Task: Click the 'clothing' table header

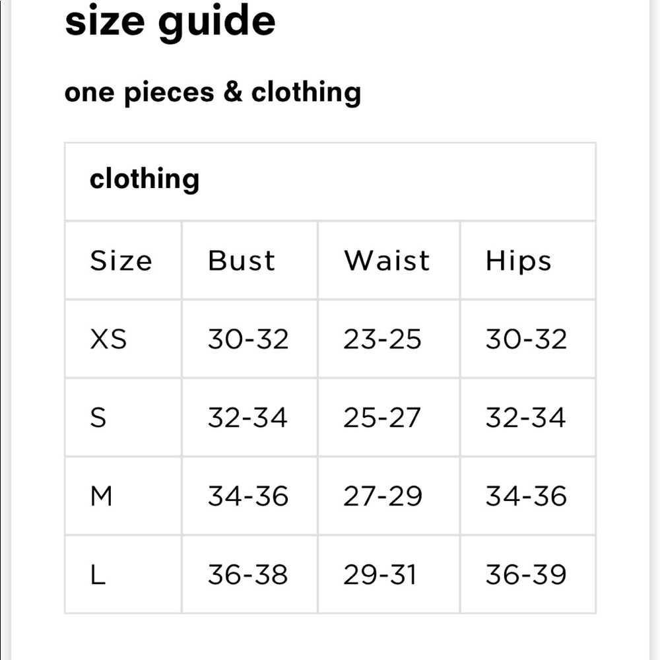Action: 144,180
